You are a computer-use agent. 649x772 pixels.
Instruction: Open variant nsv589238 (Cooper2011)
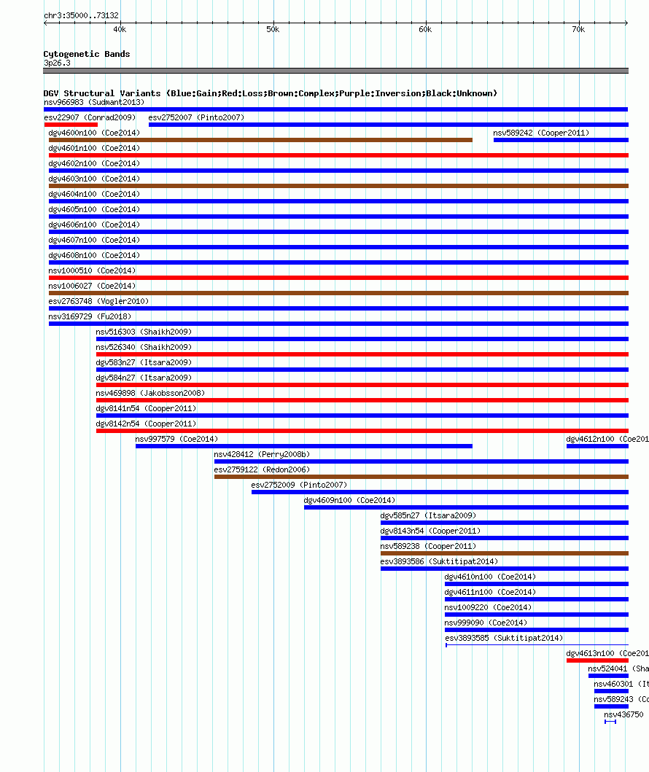click(428, 546)
